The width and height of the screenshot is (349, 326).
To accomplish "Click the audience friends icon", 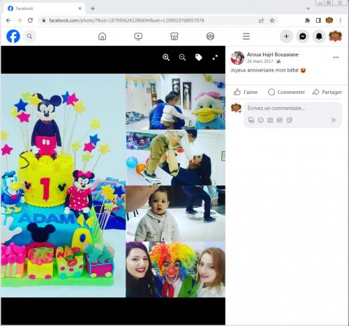I will [279, 61].
